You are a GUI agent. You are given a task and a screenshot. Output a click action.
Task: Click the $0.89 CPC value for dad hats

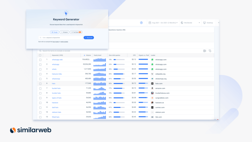coord(134,107)
